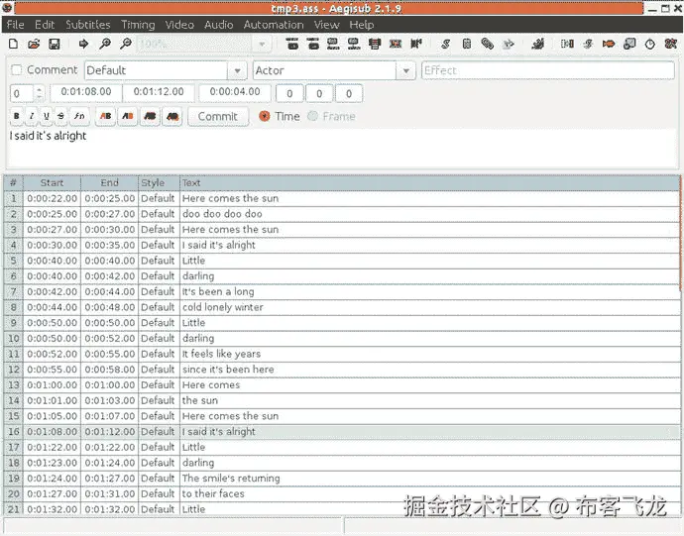Click the duration field 0:00:04.00
Viewport: 684px width, 536px height.
[235, 92]
